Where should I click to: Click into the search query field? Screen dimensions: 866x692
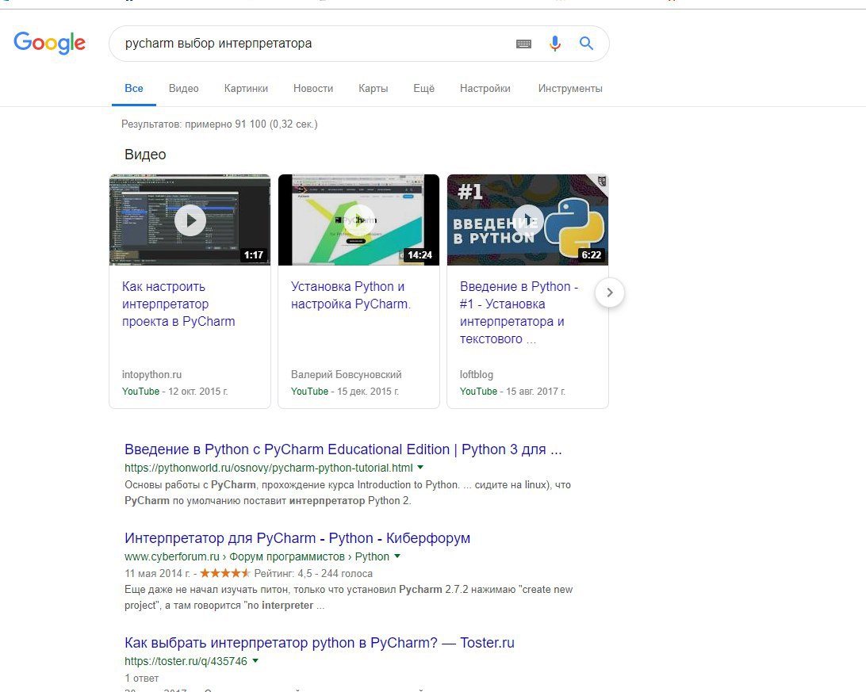click(x=315, y=44)
